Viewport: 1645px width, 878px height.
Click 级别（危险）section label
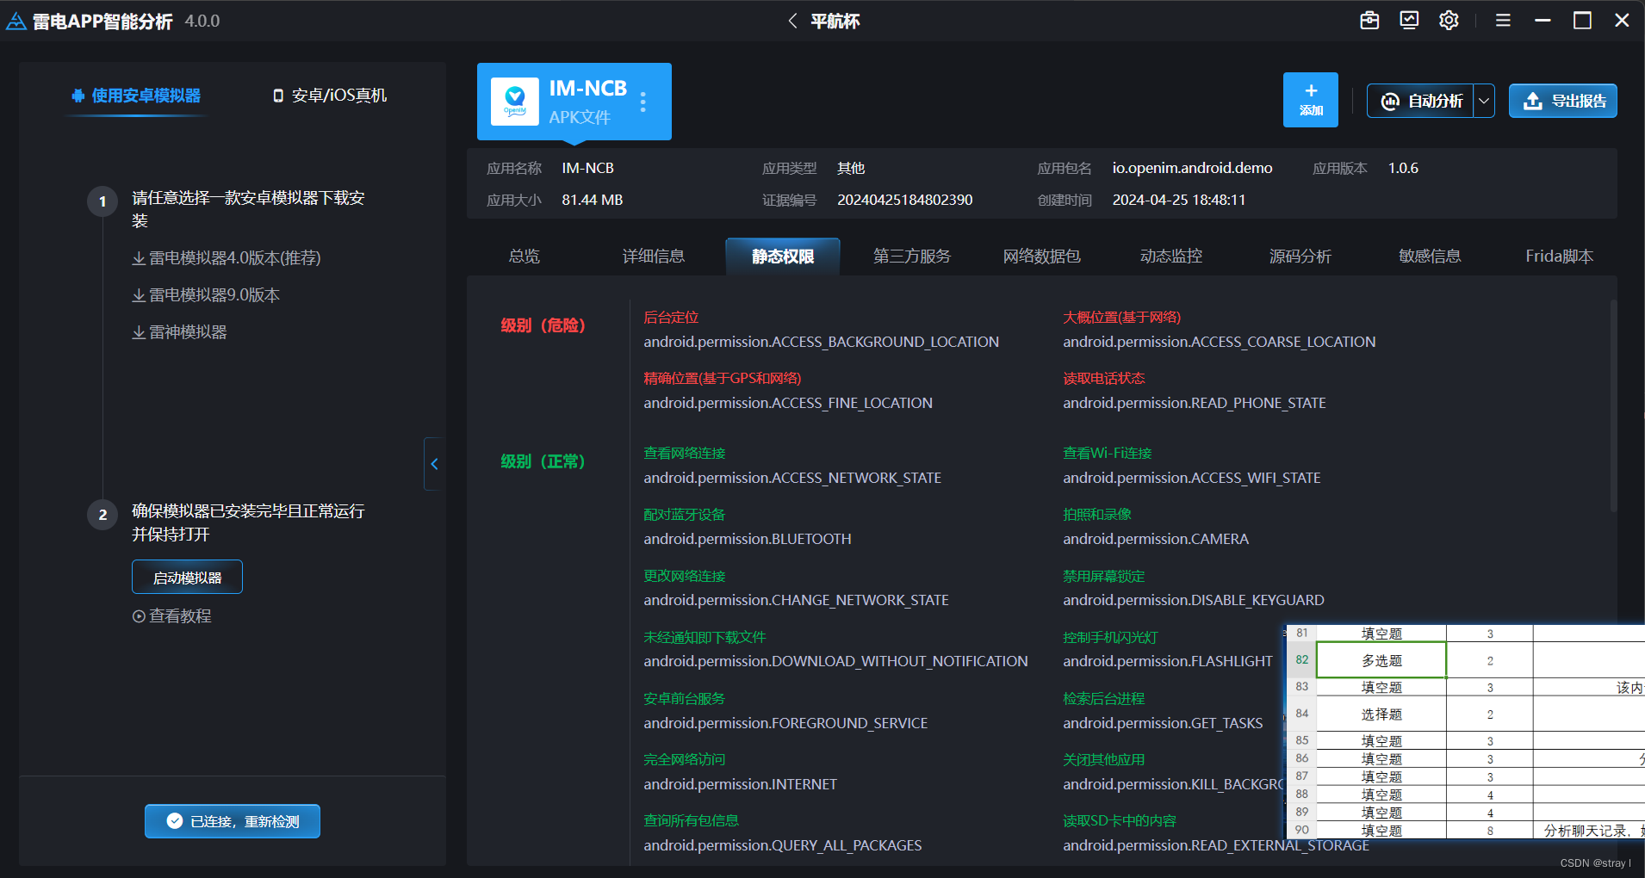pyautogui.click(x=543, y=325)
